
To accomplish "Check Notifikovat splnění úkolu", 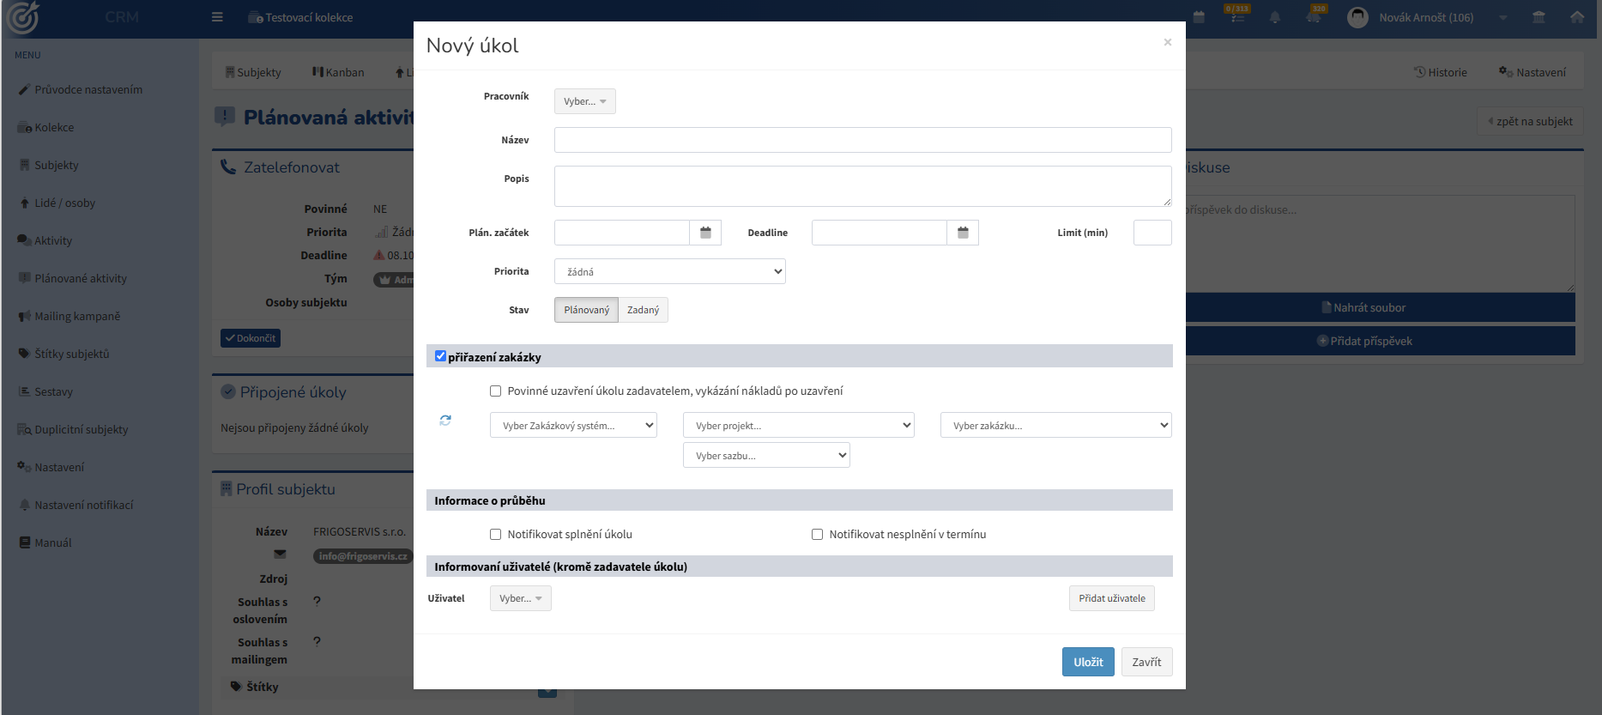I will point(495,534).
